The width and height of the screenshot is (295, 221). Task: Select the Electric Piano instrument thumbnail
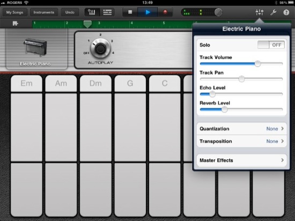[x=37, y=49]
